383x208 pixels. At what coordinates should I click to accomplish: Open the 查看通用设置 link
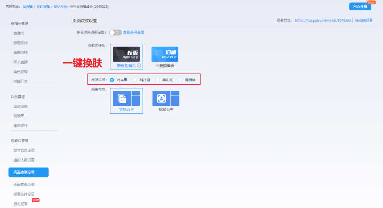133,33
